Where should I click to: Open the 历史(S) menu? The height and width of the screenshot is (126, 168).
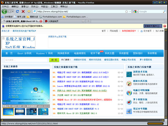tap(35, 6)
